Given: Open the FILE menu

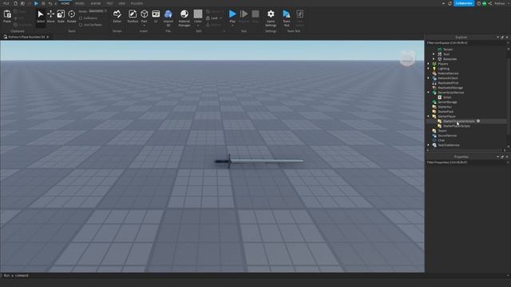Looking at the screenshot, I should point(6,3).
